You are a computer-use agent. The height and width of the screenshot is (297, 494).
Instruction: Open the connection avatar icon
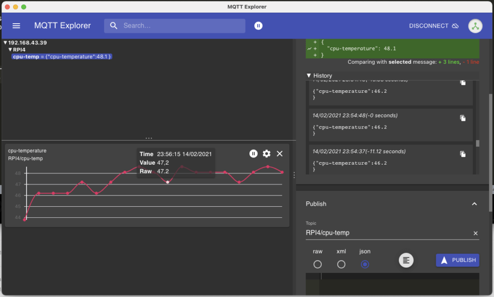point(475,26)
